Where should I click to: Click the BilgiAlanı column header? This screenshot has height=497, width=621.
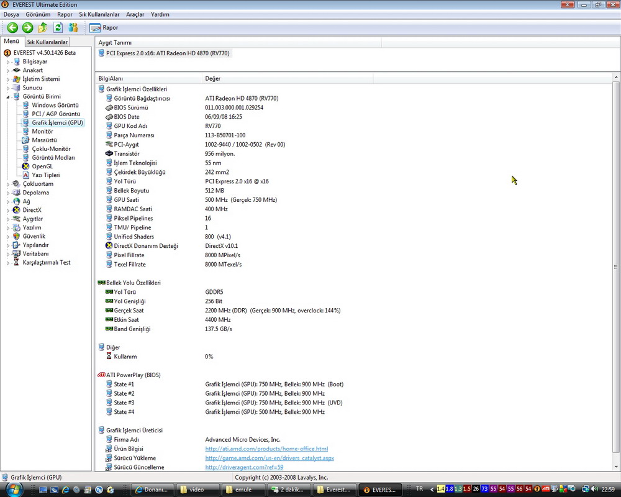point(148,78)
